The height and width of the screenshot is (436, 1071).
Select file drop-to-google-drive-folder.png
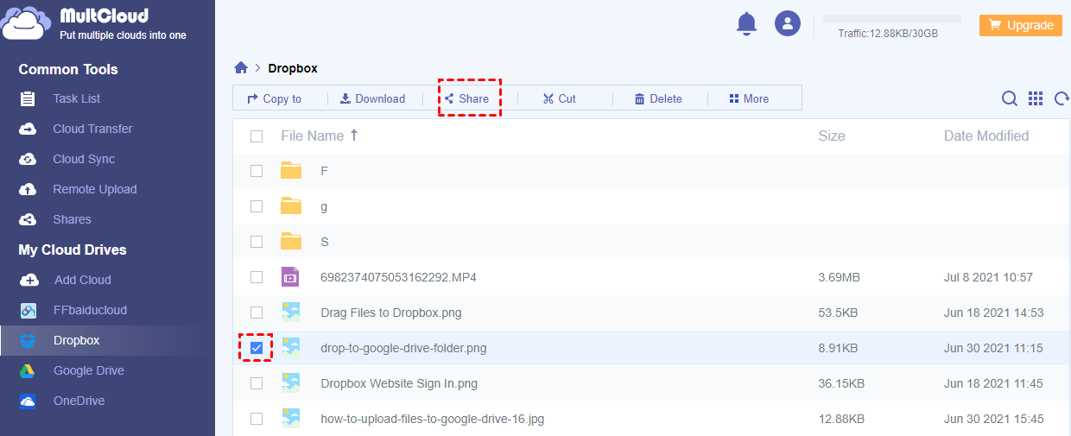[x=403, y=348]
